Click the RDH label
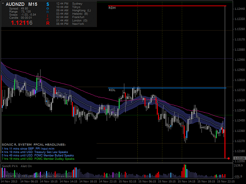This screenshot has width=246, height=184. point(112,8)
